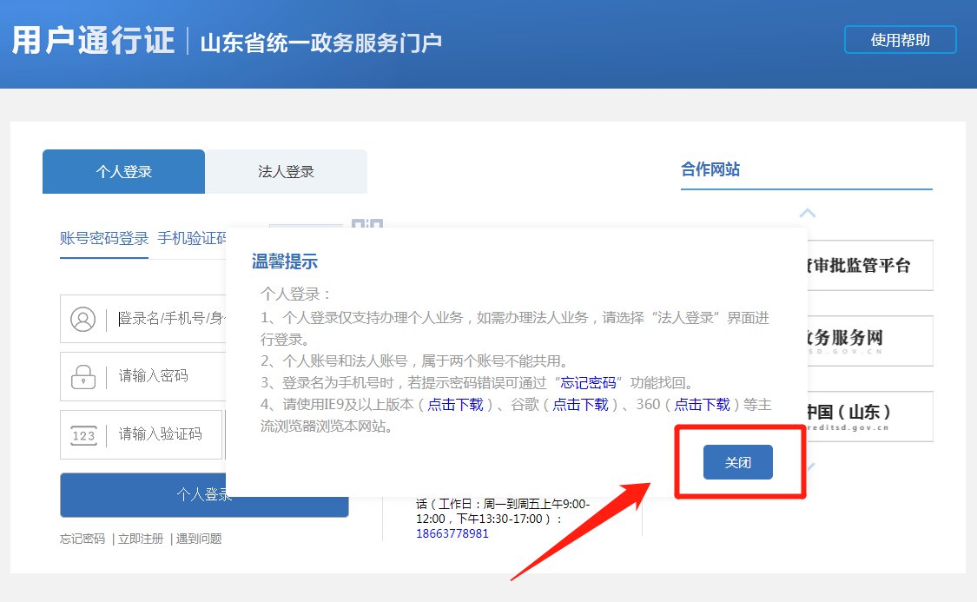Click the blue 个人登录 submit button
Image resolution: width=977 pixels, height=602 pixels.
(204, 495)
